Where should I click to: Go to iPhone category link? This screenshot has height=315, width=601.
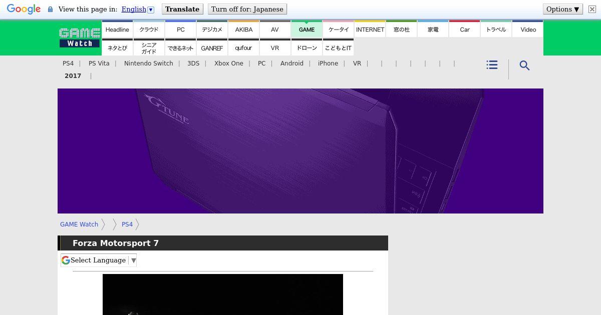pyautogui.click(x=328, y=63)
